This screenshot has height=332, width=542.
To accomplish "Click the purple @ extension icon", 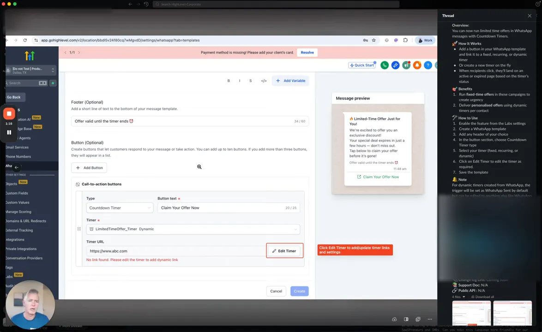I will [396, 41].
